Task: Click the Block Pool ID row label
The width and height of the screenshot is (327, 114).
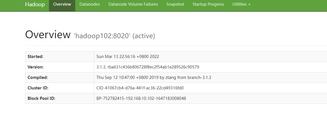Action: point(41,98)
